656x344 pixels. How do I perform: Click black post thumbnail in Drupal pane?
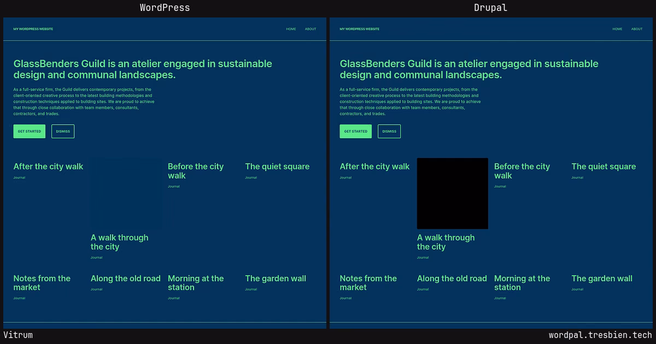pyautogui.click(x=453, y=193)
